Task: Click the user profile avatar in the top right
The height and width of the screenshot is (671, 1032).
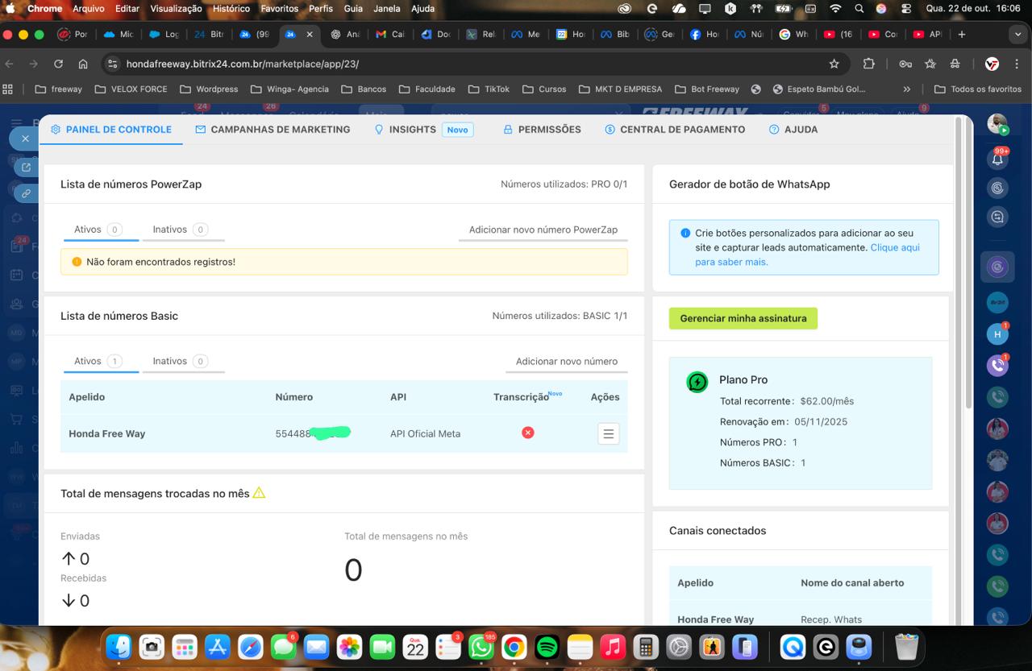Action: pyautogui.click(x=997, y=123)
